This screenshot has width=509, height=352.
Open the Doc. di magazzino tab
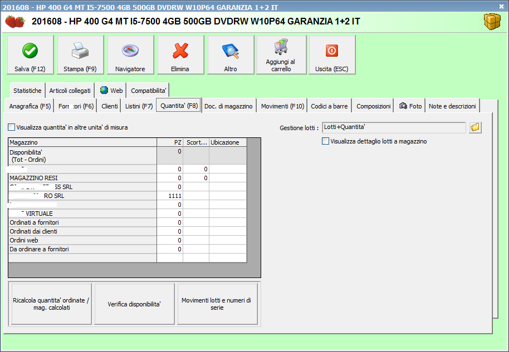click(x=228, y=106)
